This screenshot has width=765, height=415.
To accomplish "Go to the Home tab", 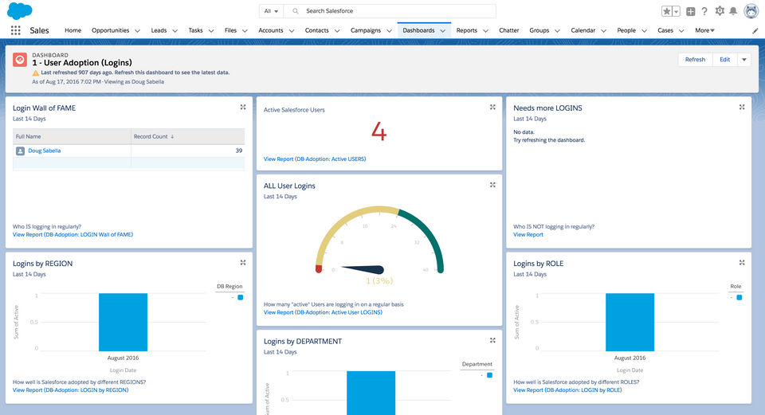I will [x=73, y=30].
